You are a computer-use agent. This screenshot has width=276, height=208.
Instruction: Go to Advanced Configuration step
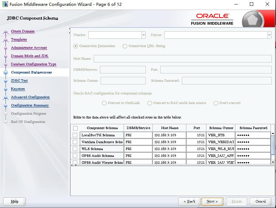30,97
